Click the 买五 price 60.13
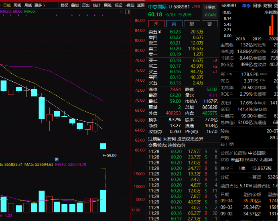 click(x=175, y=83)
